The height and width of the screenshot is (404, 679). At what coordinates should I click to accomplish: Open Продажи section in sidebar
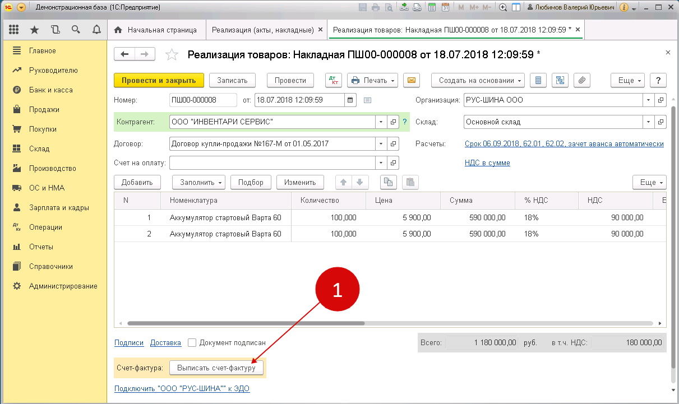click(x=44, y=109)
